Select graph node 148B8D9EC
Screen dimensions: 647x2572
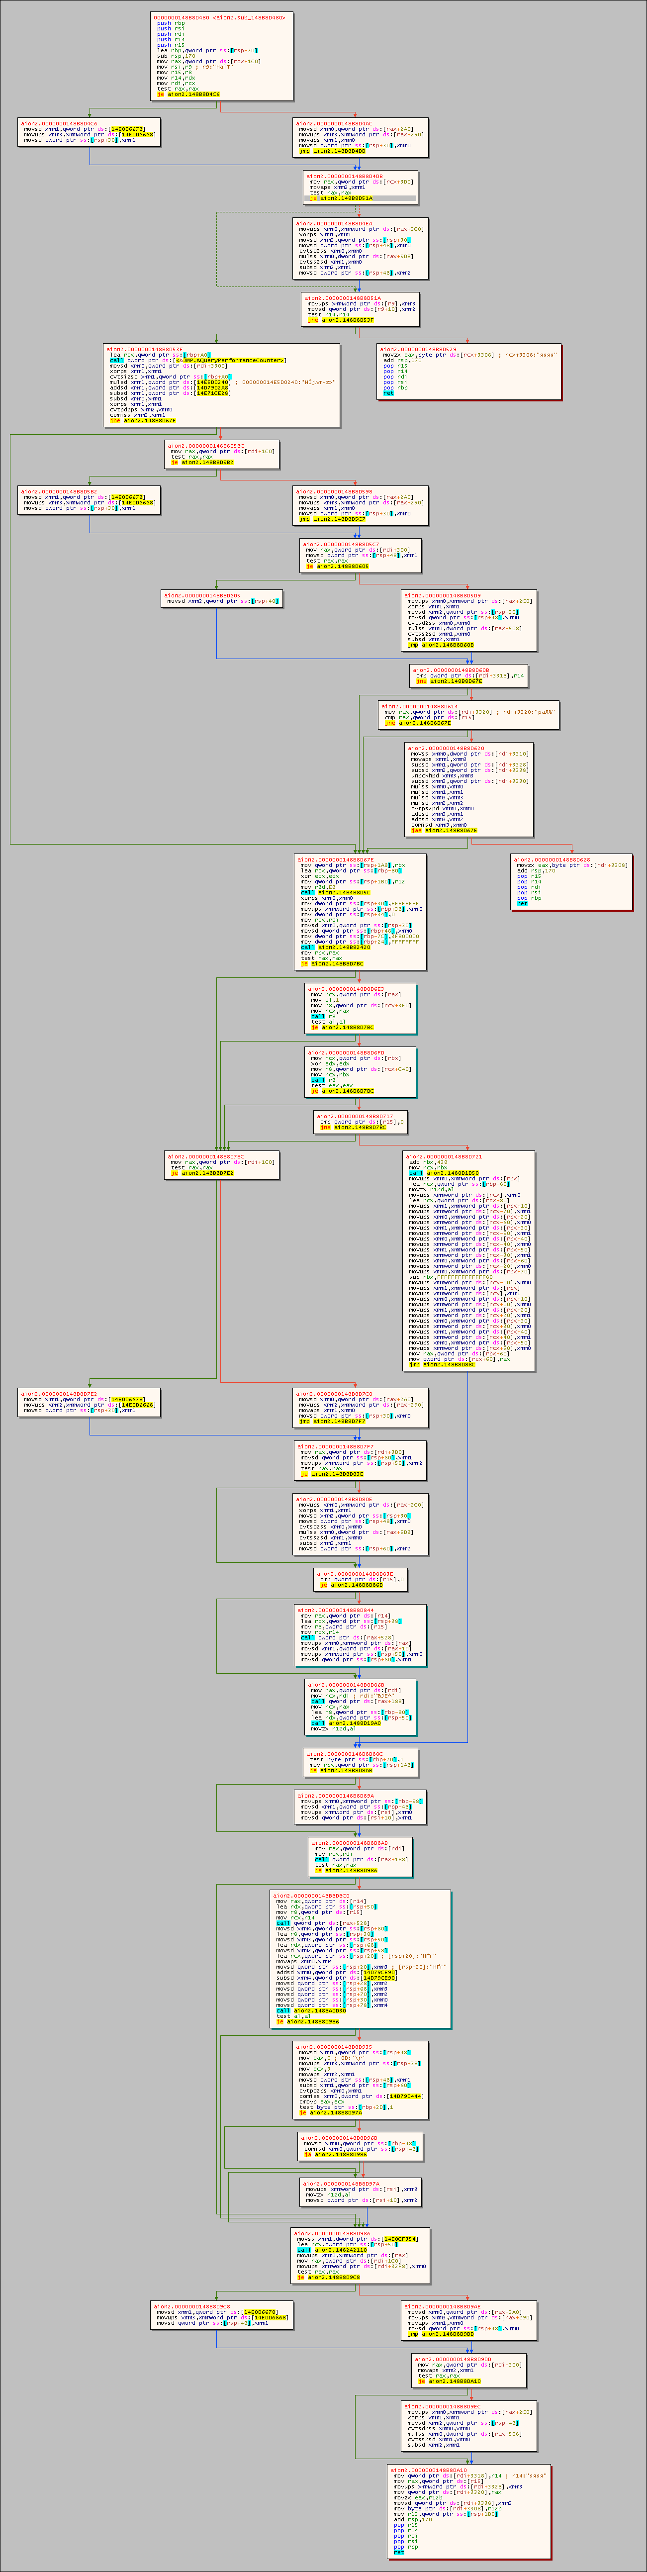point(469,2425)
